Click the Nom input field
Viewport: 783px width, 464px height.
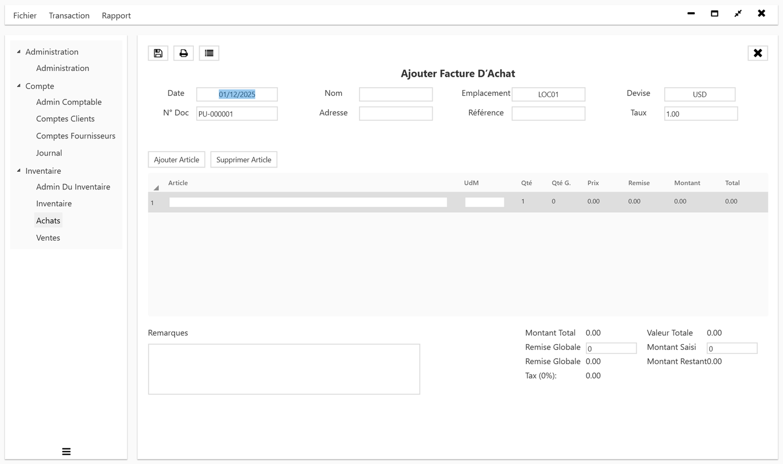[x=395, y=94]
